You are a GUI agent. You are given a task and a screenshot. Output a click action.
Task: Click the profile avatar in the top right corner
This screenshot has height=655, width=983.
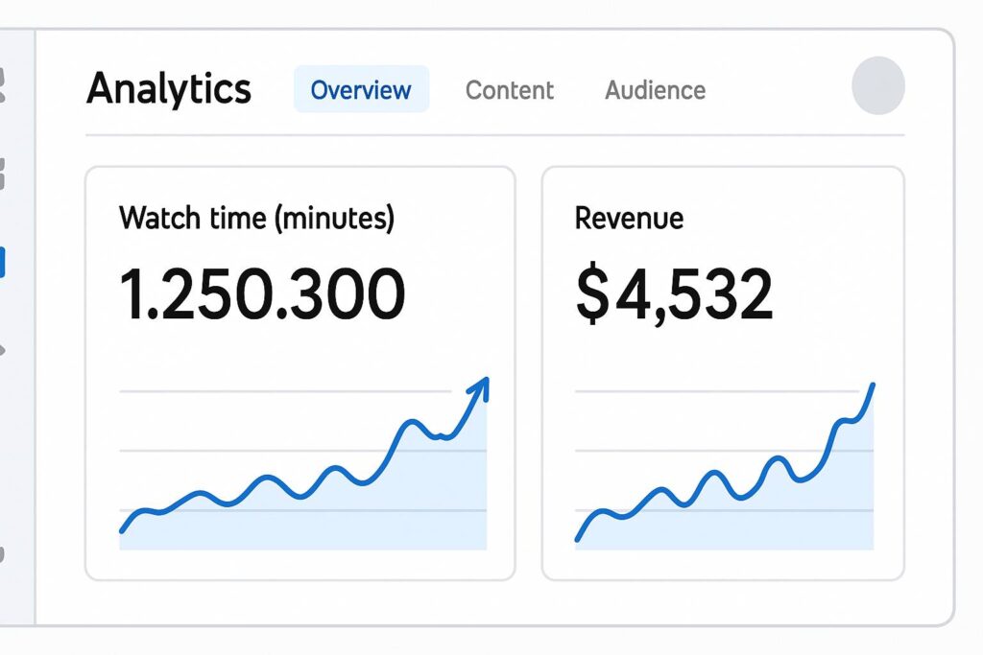(x=878, y=85)
